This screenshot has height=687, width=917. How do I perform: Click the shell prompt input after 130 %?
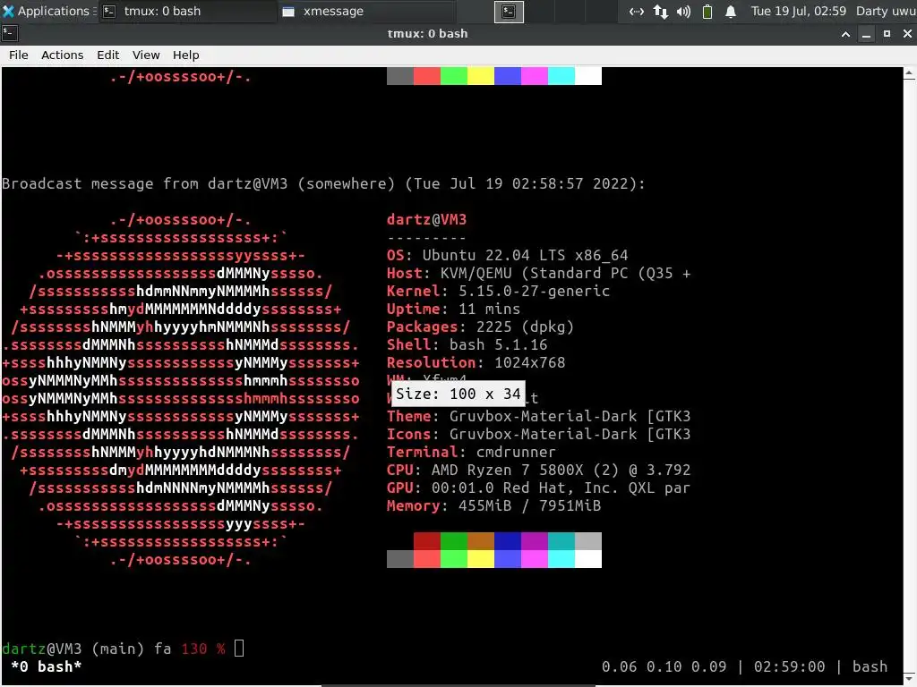coord(239,649)
